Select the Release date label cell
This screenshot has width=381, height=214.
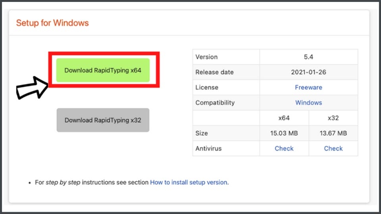tap(214, 72)
